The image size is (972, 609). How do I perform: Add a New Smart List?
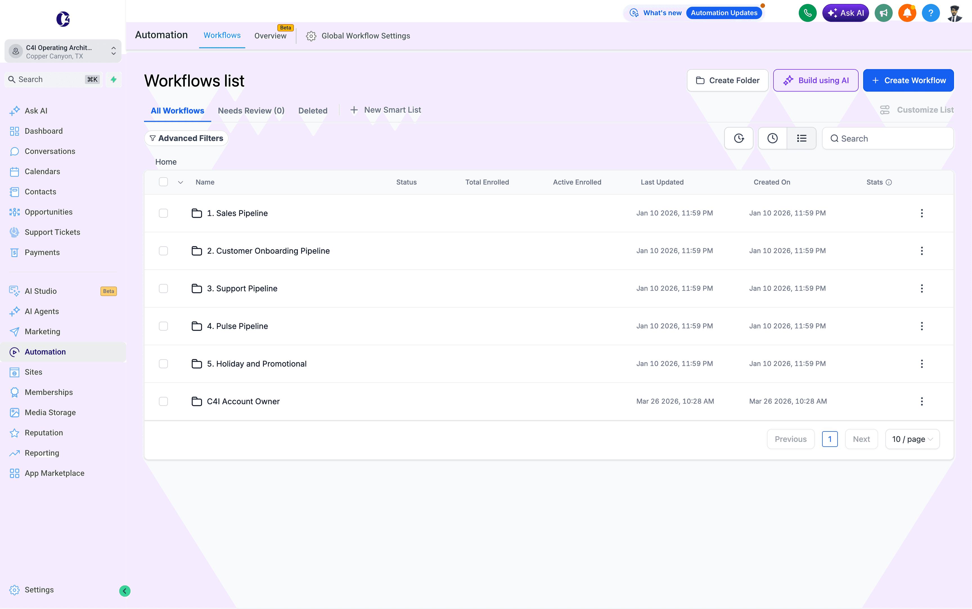[385, 110]
